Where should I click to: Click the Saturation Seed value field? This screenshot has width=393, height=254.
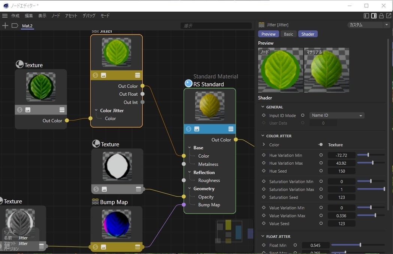(341, 197)
